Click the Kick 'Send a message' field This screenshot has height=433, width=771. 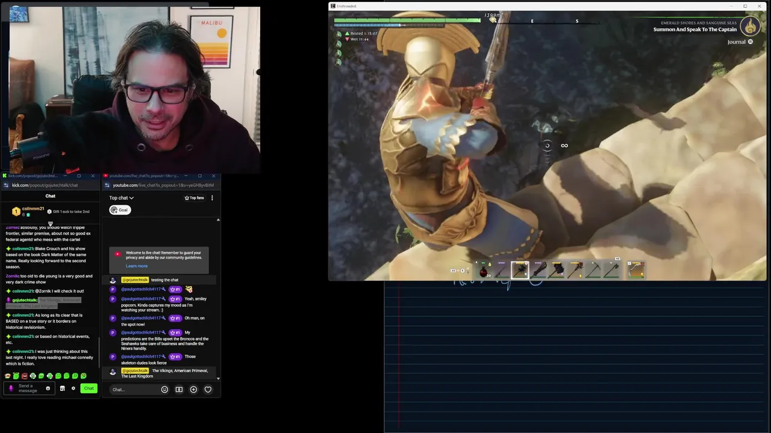point(28,388)
